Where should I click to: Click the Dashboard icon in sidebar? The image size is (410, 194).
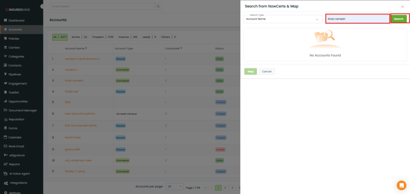pyautogui.click(x=6, y=20)
